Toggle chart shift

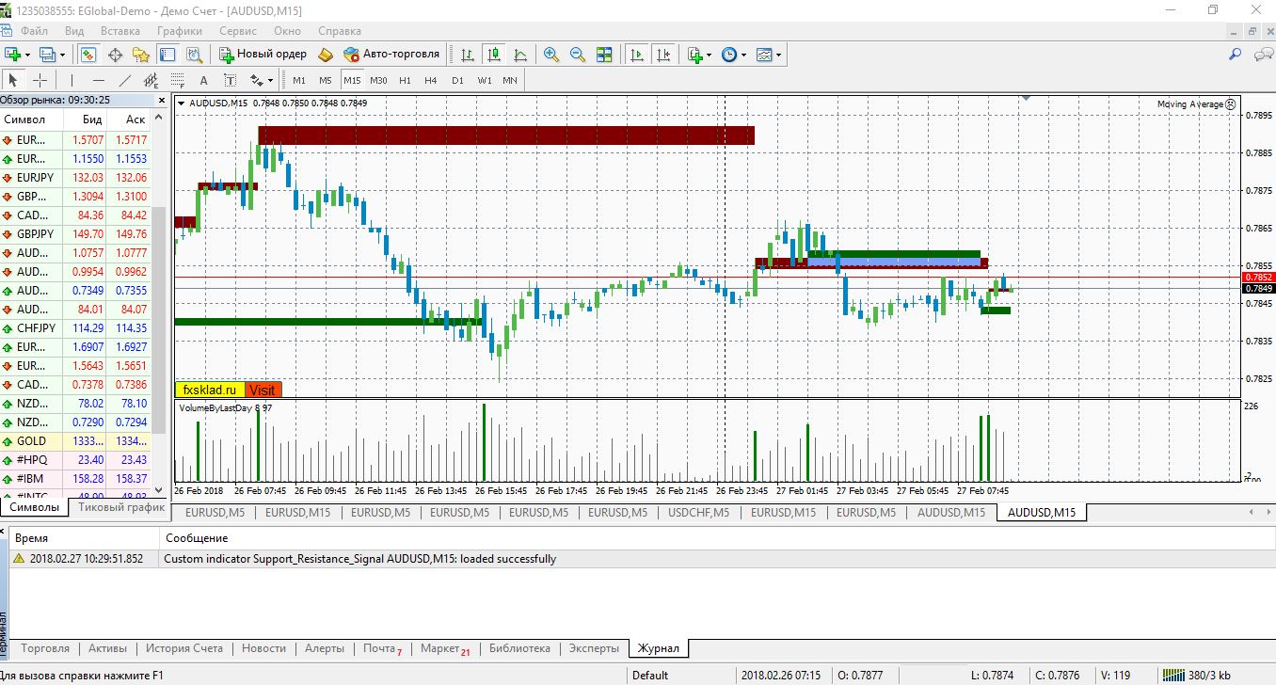point(664,55)
